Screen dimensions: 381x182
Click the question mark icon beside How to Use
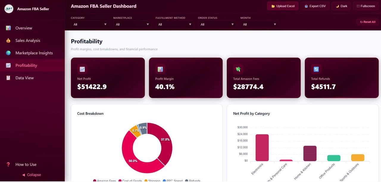8,164
